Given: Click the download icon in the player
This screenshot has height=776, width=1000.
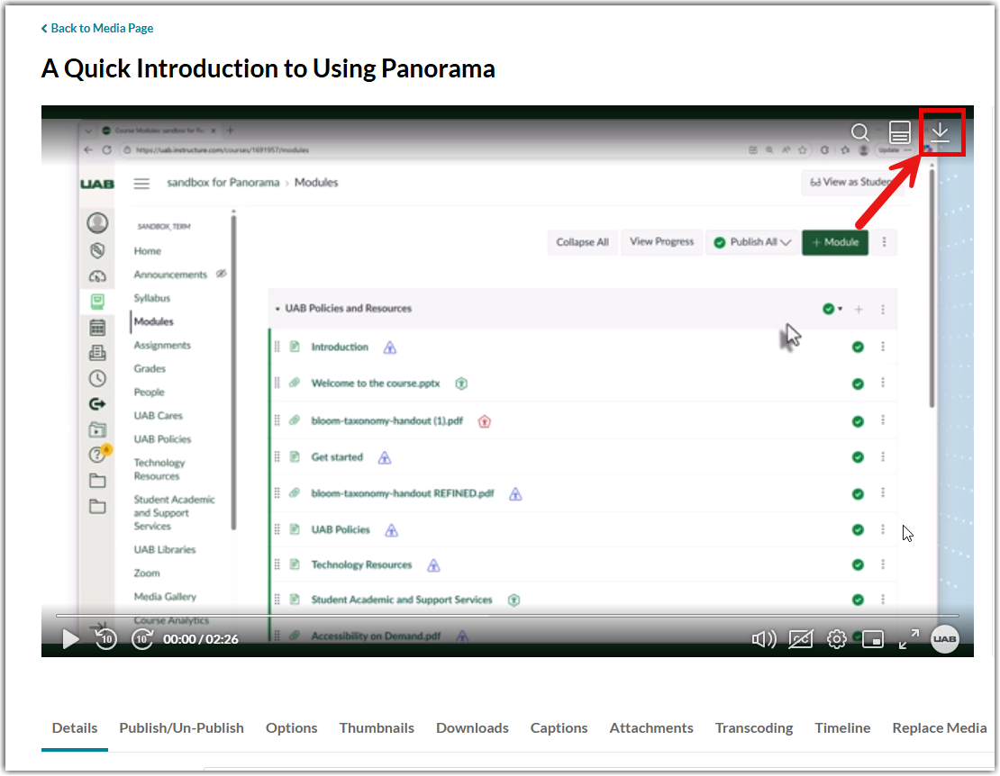Looking at the screenshot, I should click(941, 132).
